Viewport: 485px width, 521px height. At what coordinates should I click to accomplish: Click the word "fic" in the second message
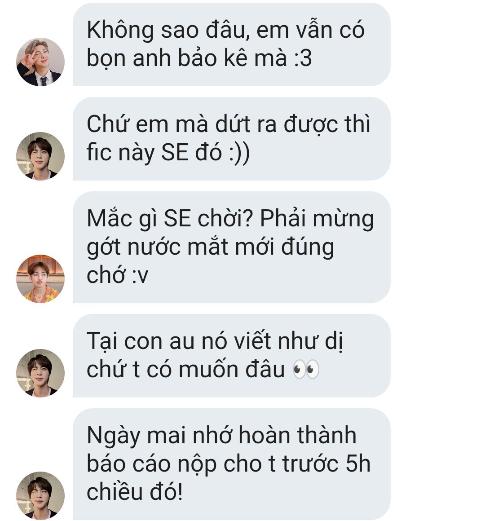pyautogui.click(x=99, y=152)
